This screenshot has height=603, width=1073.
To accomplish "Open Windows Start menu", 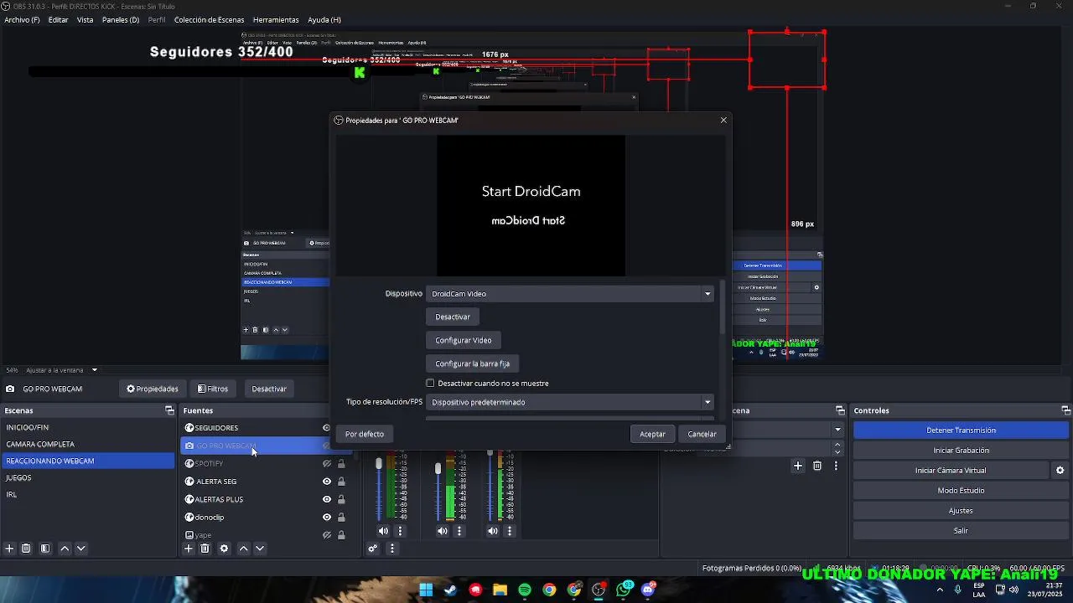I will (x=426, y=590).
